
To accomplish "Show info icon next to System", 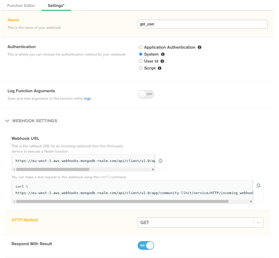I will [x=163, y=54].
